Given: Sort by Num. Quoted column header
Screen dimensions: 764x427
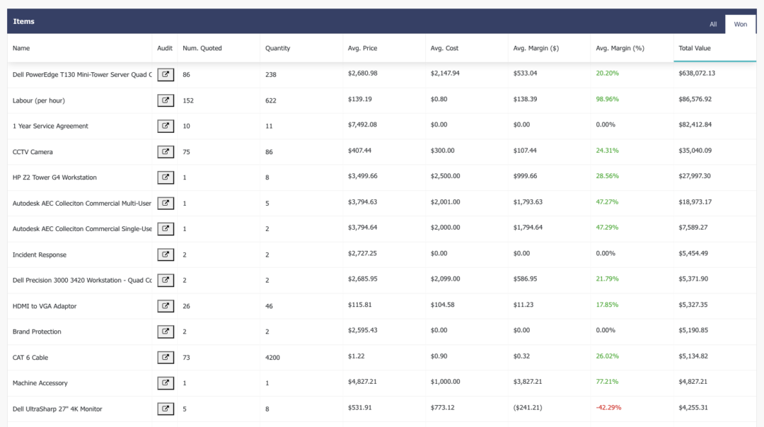Looking at the screenshot, I should click(202, 48).
